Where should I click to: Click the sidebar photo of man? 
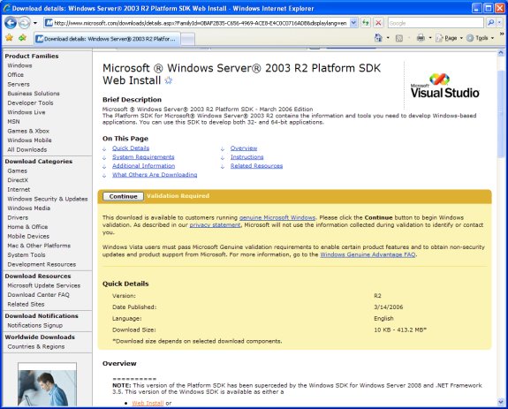click(48, 384)
